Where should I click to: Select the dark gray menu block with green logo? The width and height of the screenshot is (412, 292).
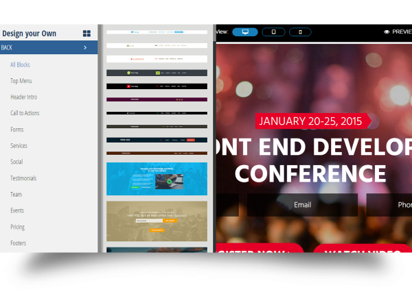[157, 73]
